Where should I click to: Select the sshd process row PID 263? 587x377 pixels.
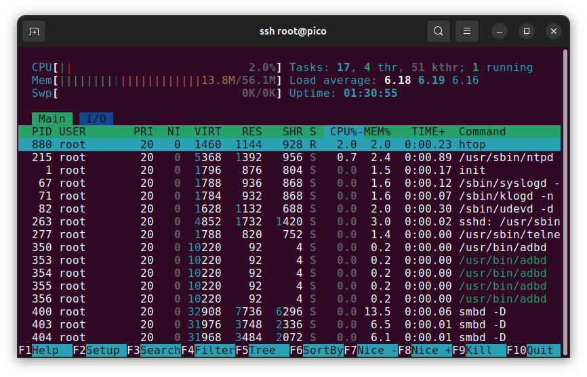tap(289, 222)
